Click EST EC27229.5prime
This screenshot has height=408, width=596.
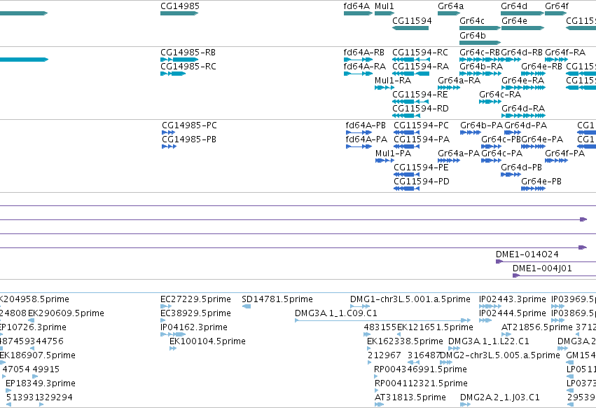click(166, 306)
